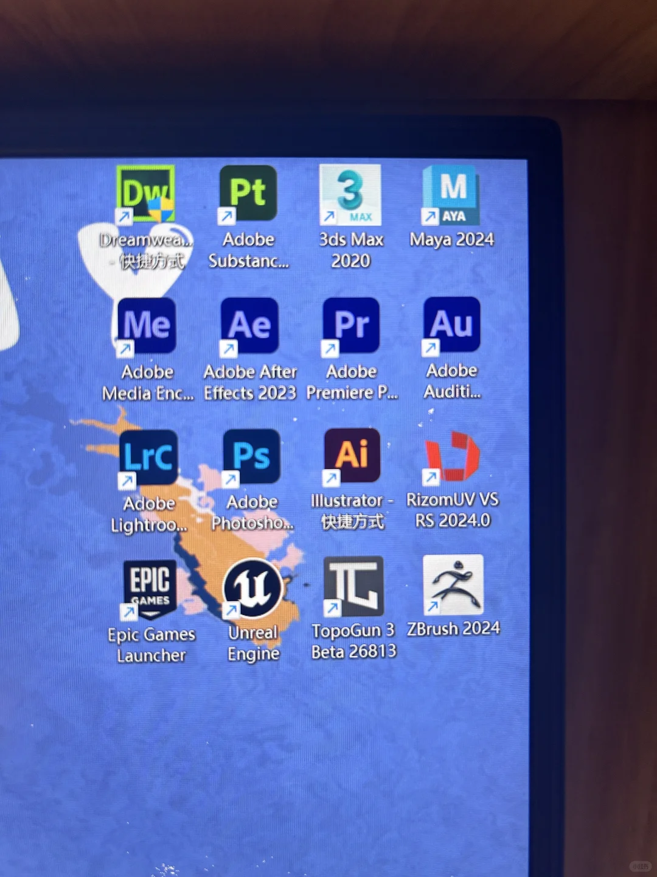This screenshot has width=657, height=877.
Task: Click the Unreal Engine desktop icon
Action: click(x=252, y=588)
